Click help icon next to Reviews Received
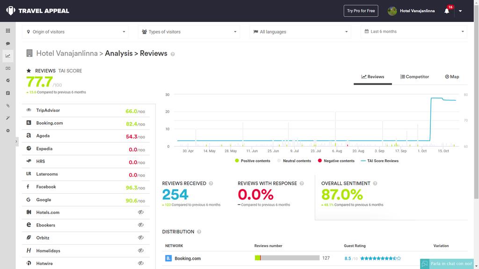Viewport: 479px width, 269px height. point(211,183)
